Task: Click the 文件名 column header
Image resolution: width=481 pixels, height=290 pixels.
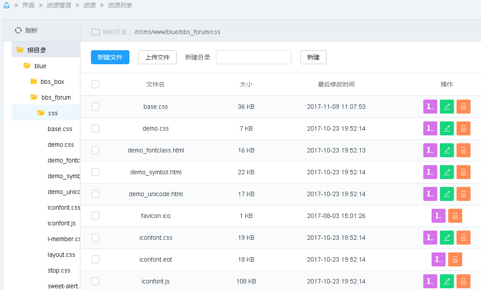Action: [x=155, y=84]
